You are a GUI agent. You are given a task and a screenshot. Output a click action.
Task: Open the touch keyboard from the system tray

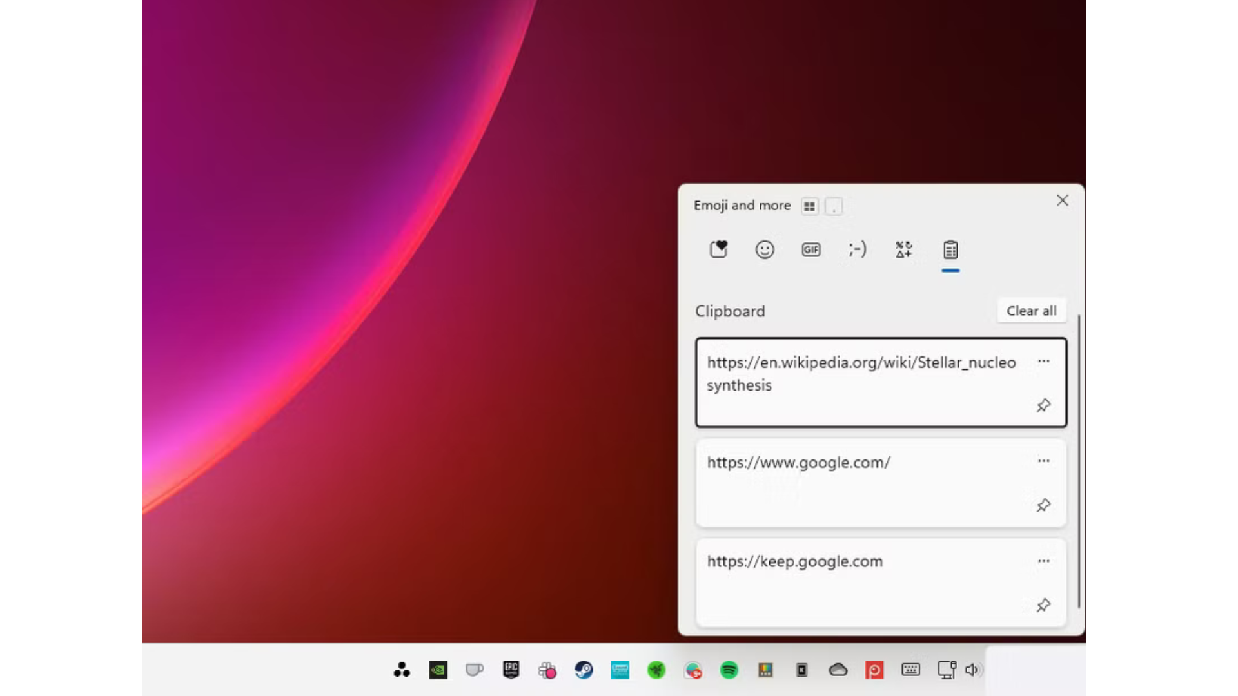click(x=910, y=670)
